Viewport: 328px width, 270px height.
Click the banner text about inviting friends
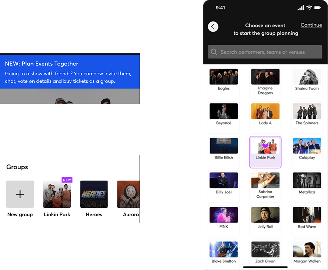68,77
